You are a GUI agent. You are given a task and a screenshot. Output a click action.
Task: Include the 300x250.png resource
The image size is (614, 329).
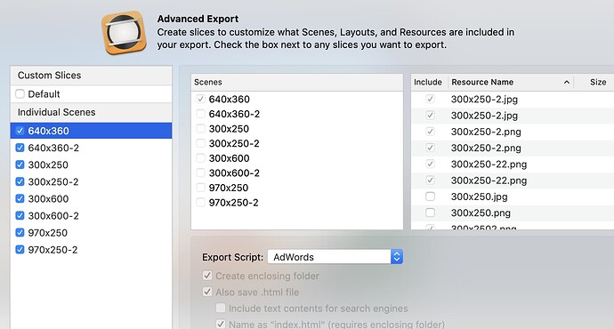point(430,213)
